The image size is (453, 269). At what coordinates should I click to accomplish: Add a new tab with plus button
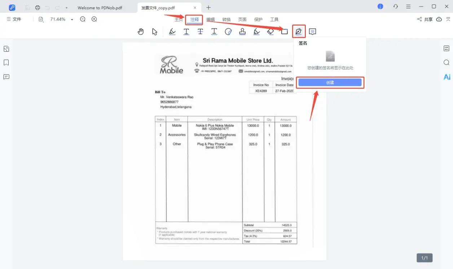[208, 8]
